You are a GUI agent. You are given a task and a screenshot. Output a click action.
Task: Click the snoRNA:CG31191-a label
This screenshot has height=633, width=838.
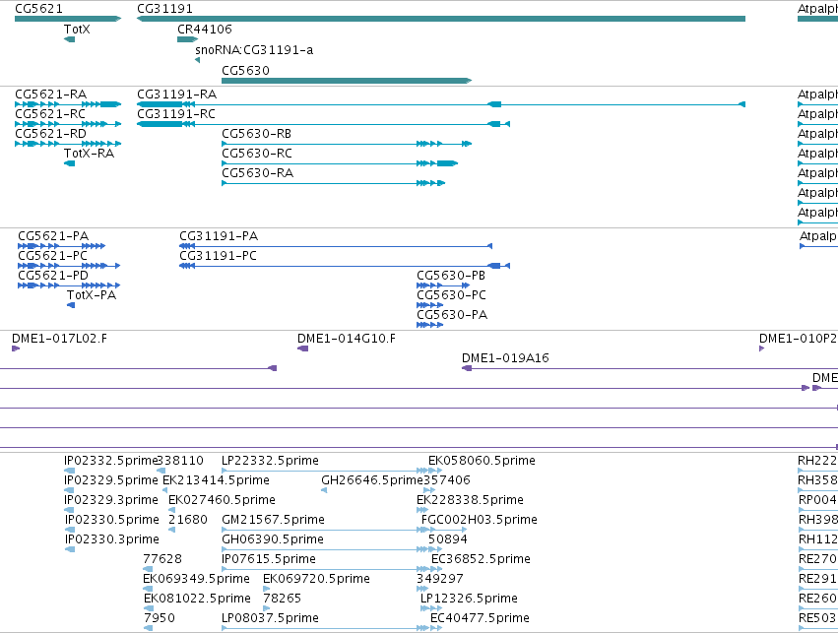254,49
